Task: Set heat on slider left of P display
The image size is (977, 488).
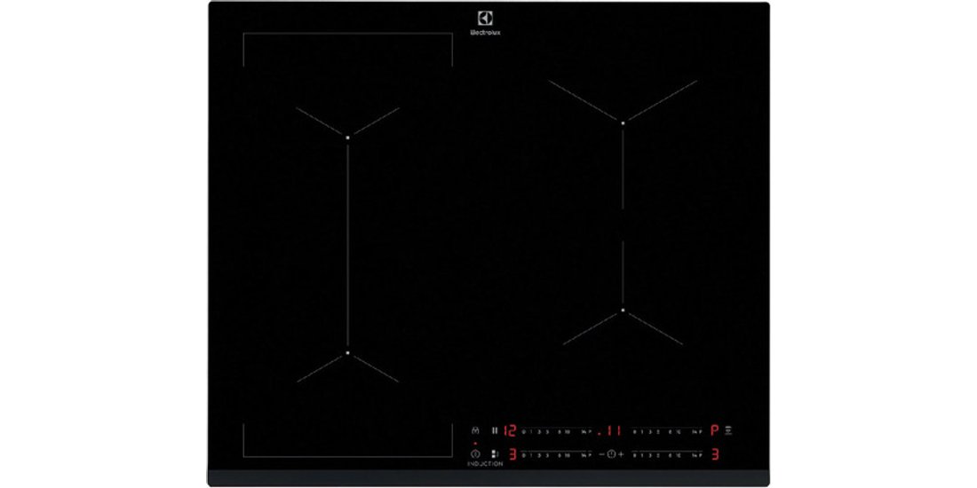Action: tap(667, 430)
